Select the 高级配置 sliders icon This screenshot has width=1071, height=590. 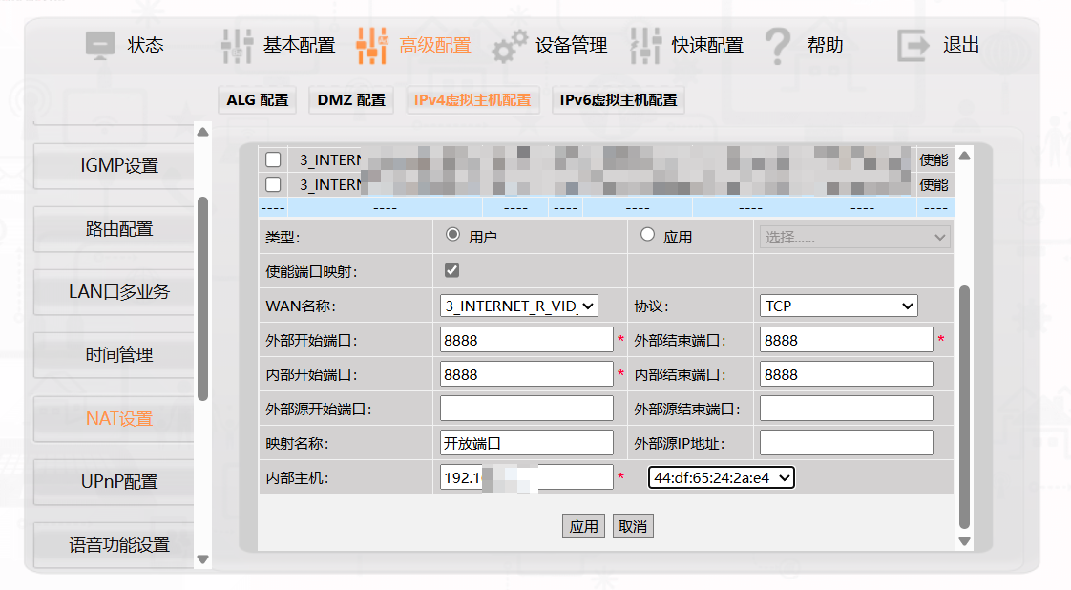coord(371,44)
